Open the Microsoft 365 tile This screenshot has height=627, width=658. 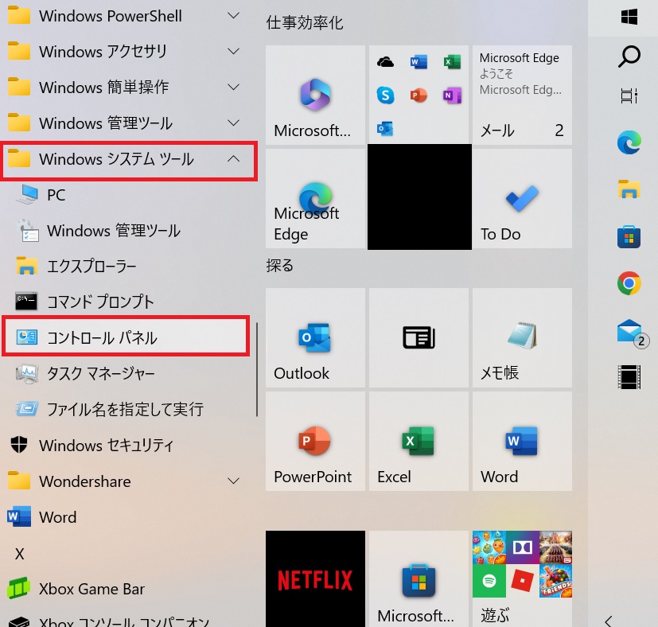coord(315,95)
